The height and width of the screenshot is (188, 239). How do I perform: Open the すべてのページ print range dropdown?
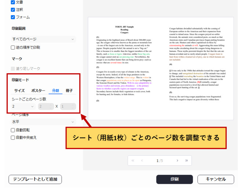43,39
